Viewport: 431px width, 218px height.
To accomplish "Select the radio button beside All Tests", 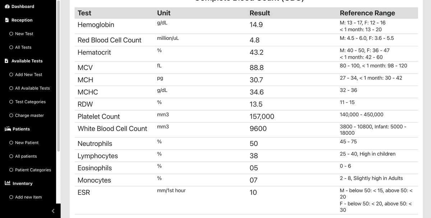I will point(11,47).
